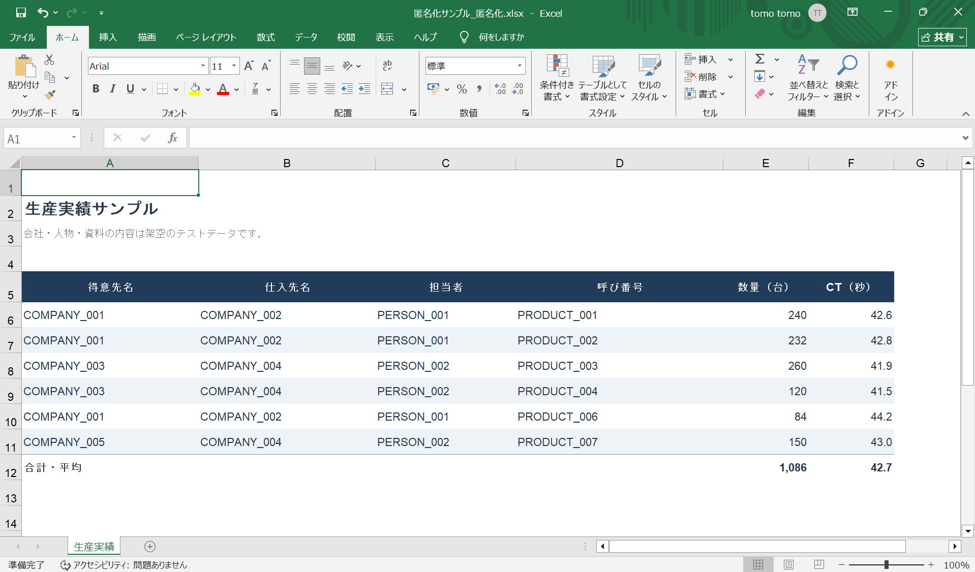Click the Percent Style icon
Screen dimensions: 975x572
click(462, 89)
